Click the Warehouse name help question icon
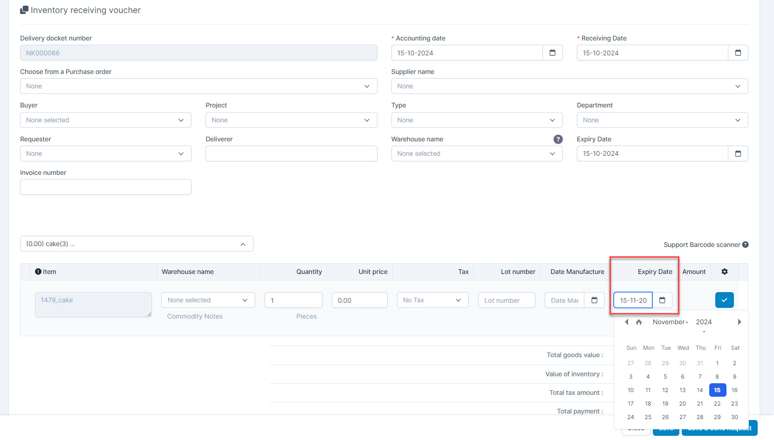This screenshot has width=774, height=440. coord(558,139)
